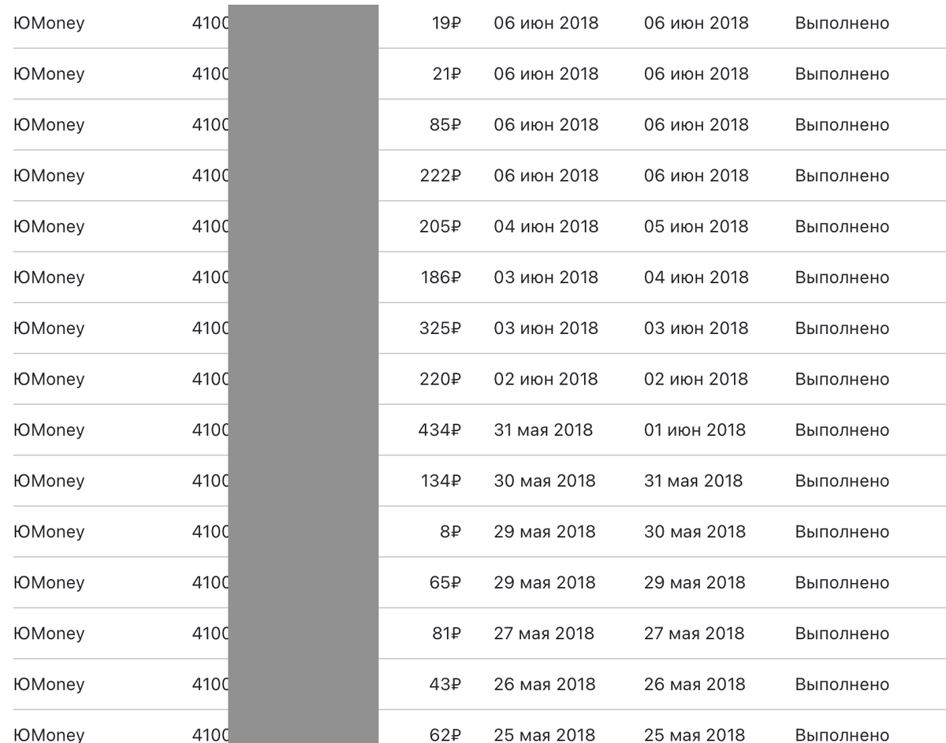Click the ЮMoney label in the 85₽ row
This screenshot has width=946, height=743.
pos(49,125)
